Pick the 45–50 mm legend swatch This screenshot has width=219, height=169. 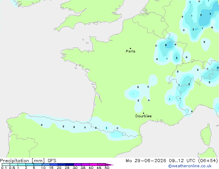[x=102, y=165]
